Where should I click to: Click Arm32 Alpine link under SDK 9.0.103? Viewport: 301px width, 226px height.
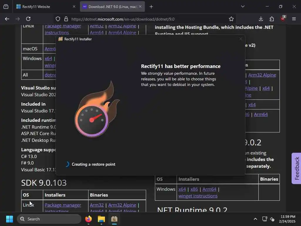(x=122, y=205)
